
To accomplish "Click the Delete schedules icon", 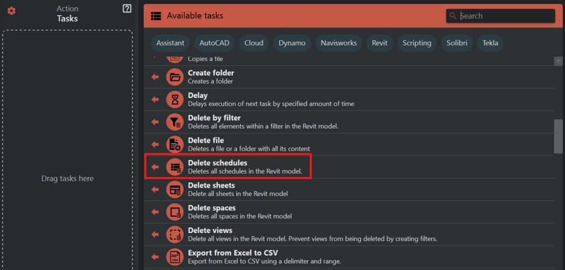I will (175, 167).
